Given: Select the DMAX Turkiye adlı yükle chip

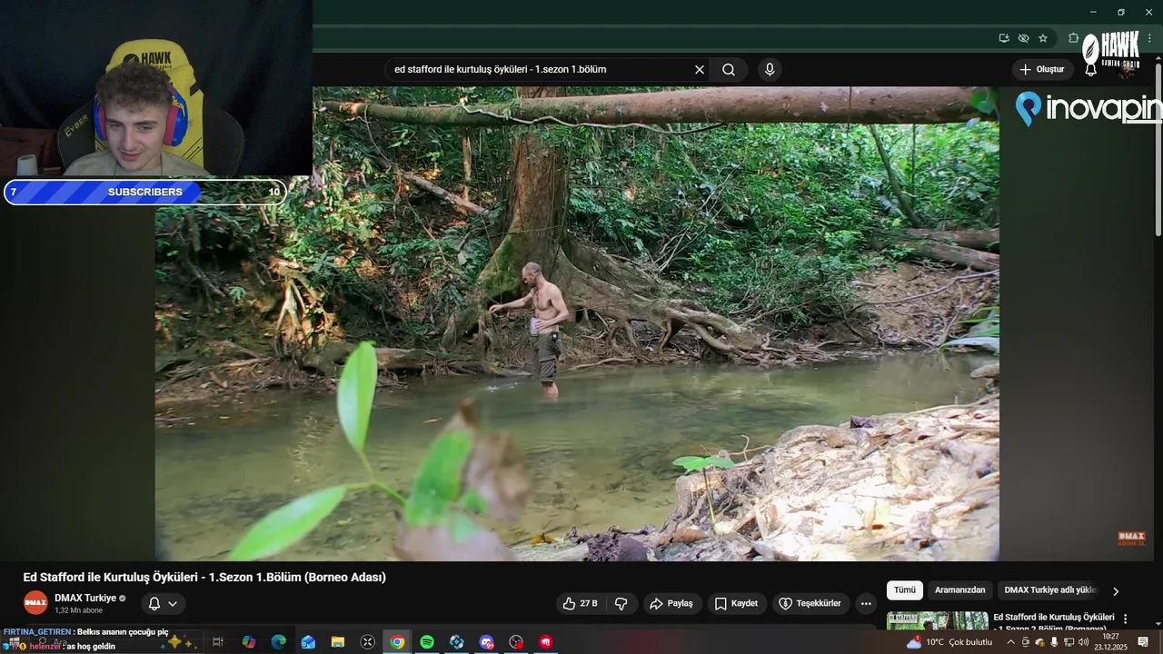Looking at the screenshot, I should click(1050, 590).
